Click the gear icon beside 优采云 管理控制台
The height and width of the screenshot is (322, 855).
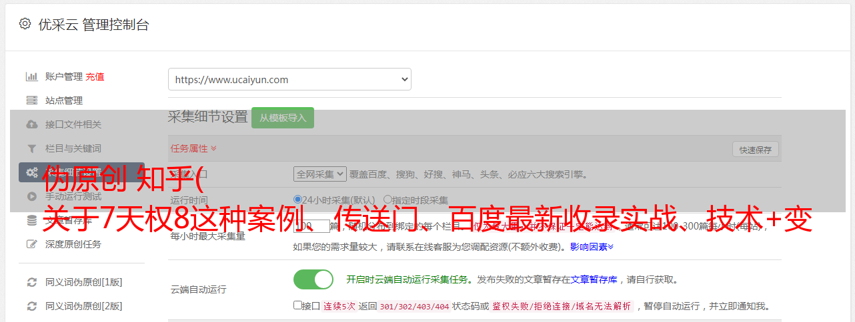click(x=25, y=24)
